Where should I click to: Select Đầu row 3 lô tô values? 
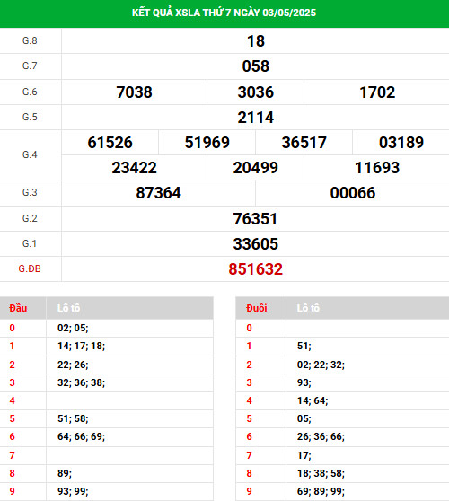click(81, 382)
